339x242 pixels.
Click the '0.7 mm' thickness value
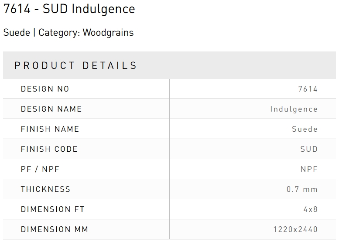pyautogui.click(x=302, y=189)
